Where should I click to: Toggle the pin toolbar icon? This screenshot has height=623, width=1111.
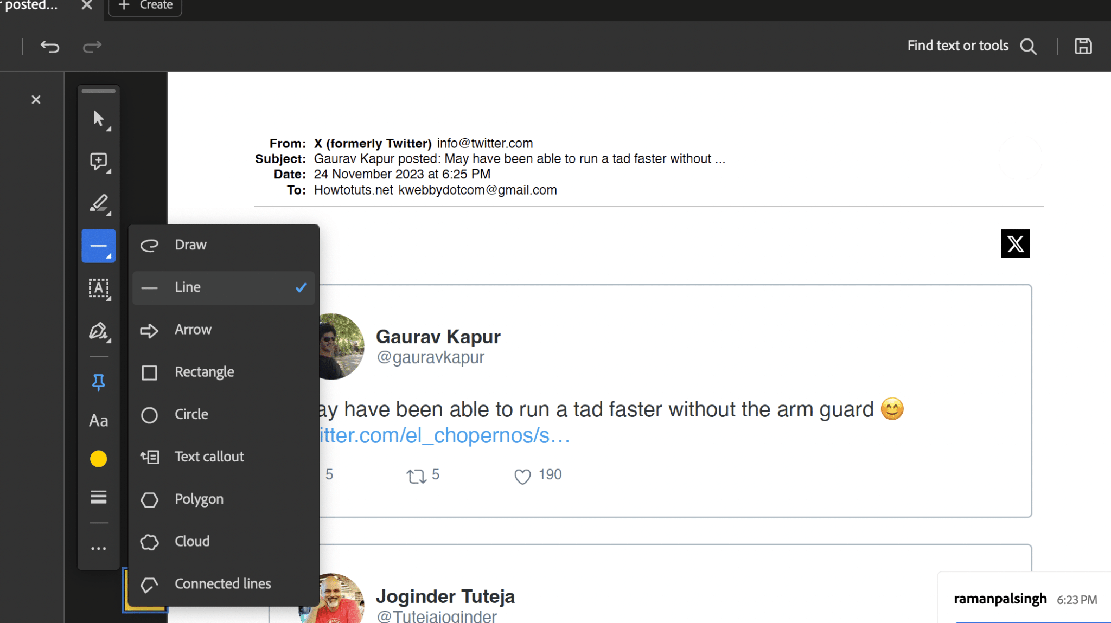point(99,382)
